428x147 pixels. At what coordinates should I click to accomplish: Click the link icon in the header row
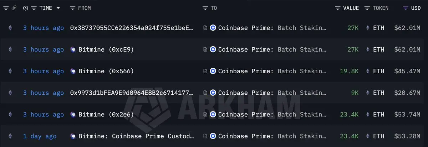(14, 8)
